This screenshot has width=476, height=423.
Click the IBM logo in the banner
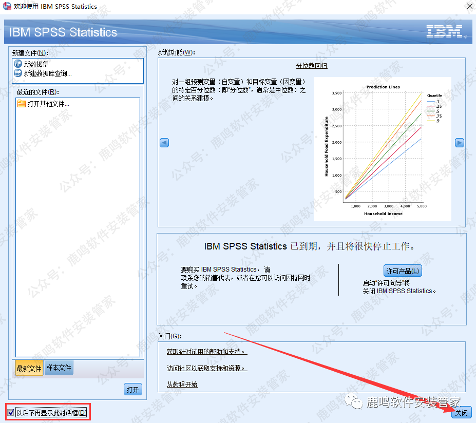(444, 32)
